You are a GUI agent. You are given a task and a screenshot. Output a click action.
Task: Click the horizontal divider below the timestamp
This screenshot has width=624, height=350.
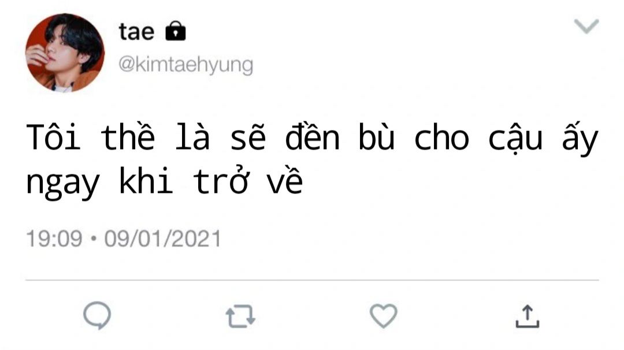click(312, 280)
